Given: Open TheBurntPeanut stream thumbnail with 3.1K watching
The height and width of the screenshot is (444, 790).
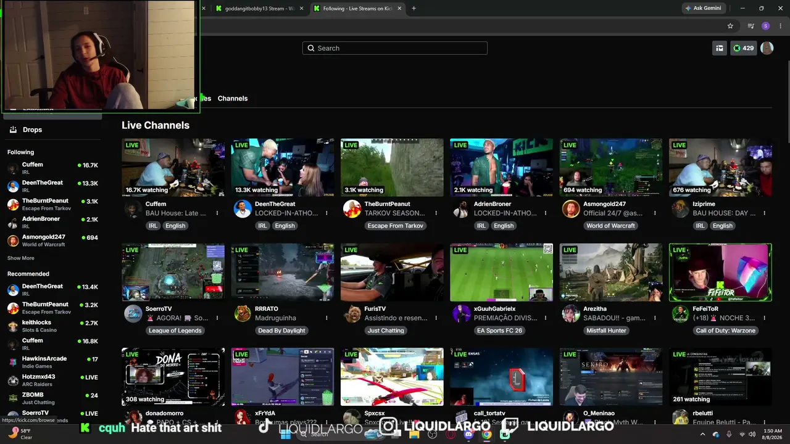Looking at the screenshot, I should click(x=392, y=167).
